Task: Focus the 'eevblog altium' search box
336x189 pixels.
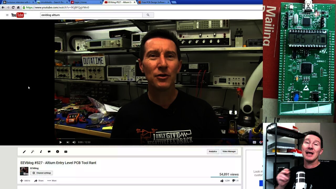Action: tap(91, 15)
